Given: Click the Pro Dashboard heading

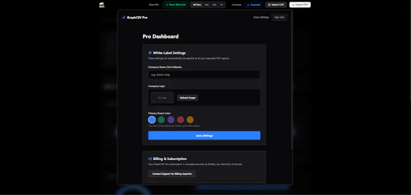Looking at the screenshot, I should pyautogui.click(x=160, y=36).
